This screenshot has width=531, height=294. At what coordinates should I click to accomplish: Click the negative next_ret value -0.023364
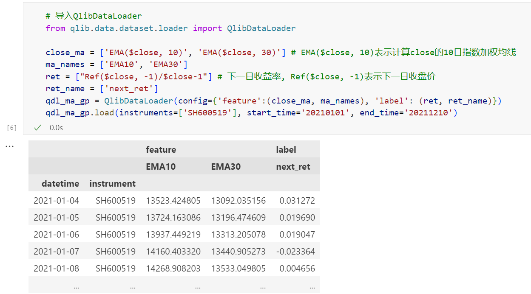click(295, 252)
